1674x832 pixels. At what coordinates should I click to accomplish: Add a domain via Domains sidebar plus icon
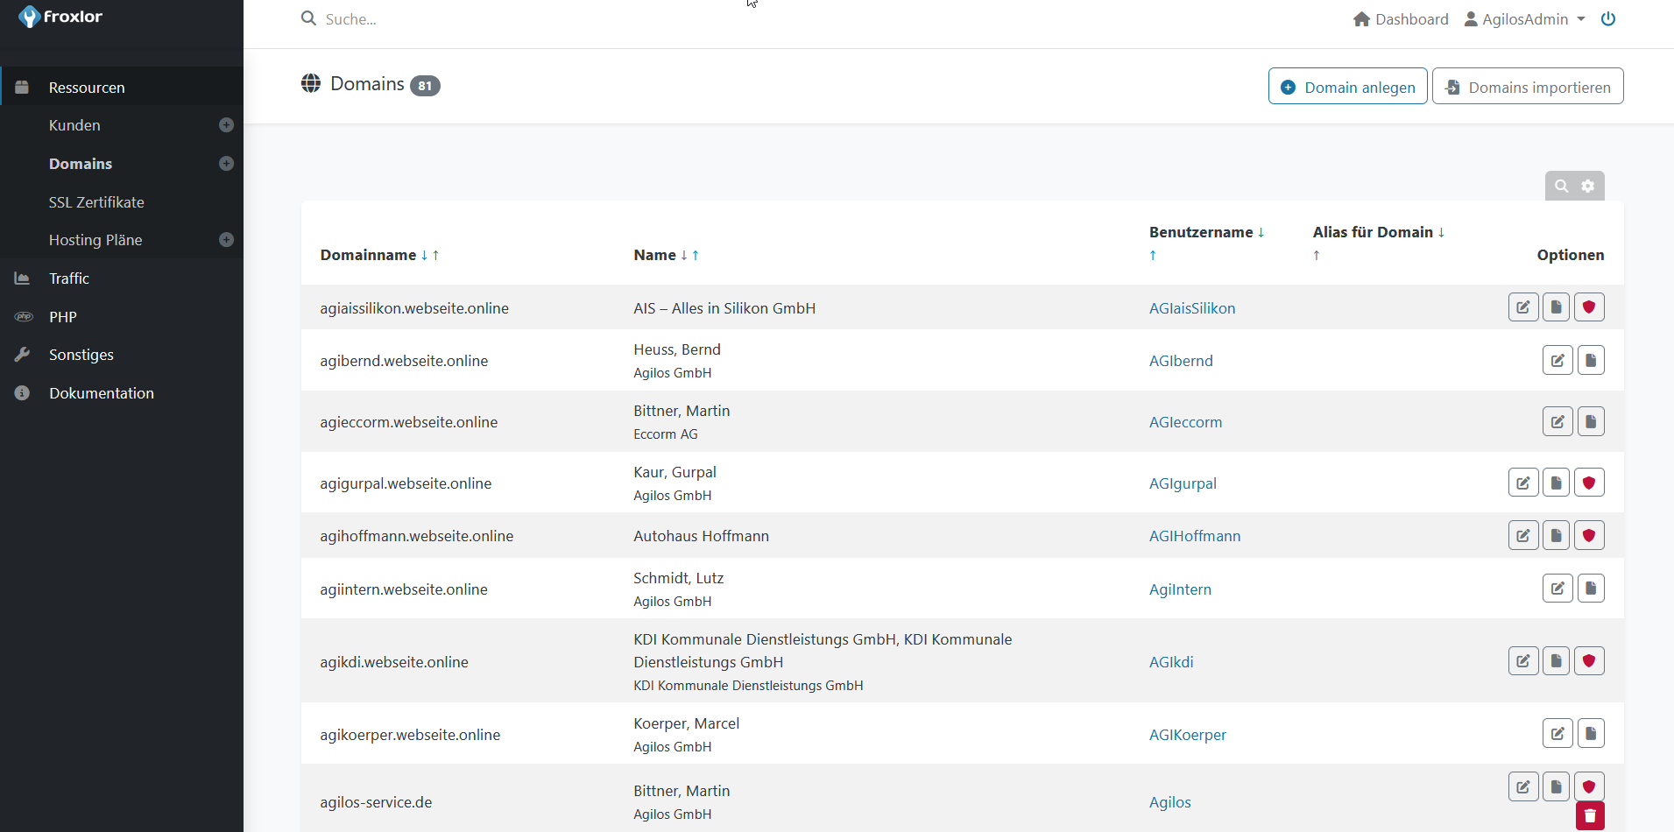coord(226,164)
